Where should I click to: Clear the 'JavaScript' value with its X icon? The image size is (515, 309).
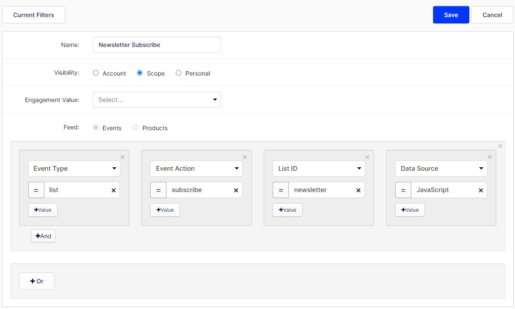[481, 190]
